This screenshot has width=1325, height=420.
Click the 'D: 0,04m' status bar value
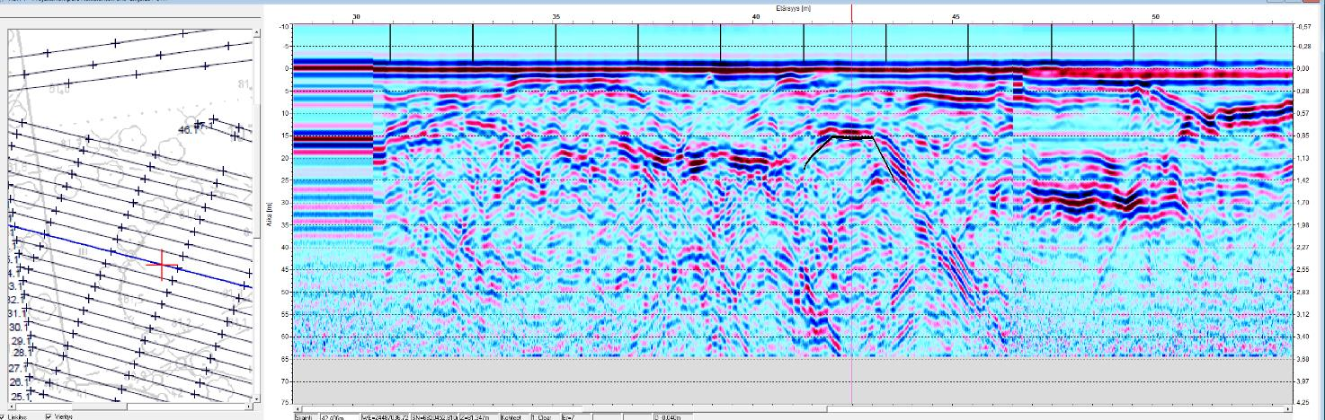[x=670, y=416]
